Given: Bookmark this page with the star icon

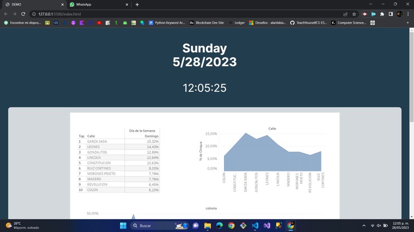Looking at the screenshot, I should coord(354,14).
